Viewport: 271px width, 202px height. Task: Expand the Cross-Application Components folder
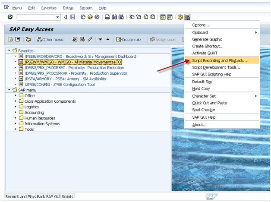(x=15, y=101)
